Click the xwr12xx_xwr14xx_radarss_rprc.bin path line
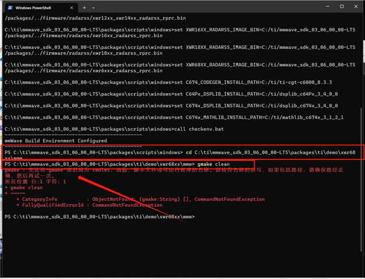This screenshot has height=279, width=365. (95, 18)
